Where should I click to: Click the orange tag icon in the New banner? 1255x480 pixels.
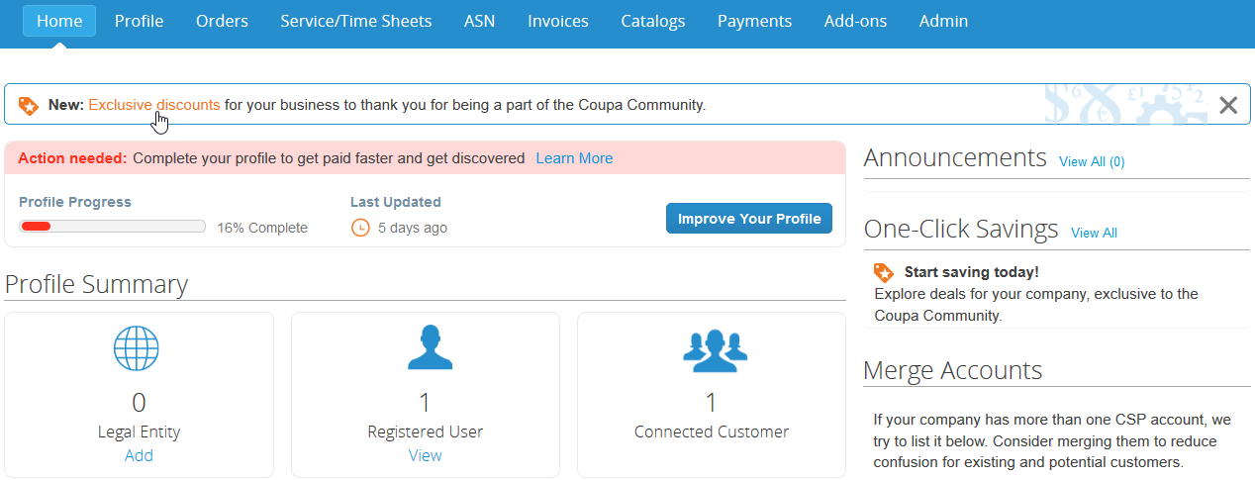point(29,105)
